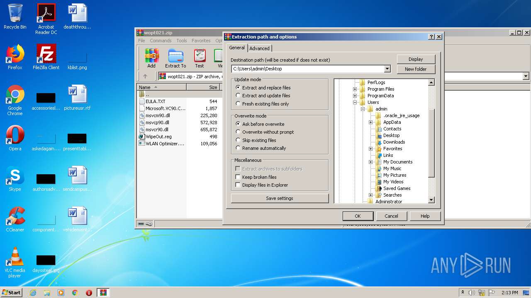The height and width of the screenshot is (298, 531).
Task: Open the File menu in WinRAR
Action: click(141, 41)
